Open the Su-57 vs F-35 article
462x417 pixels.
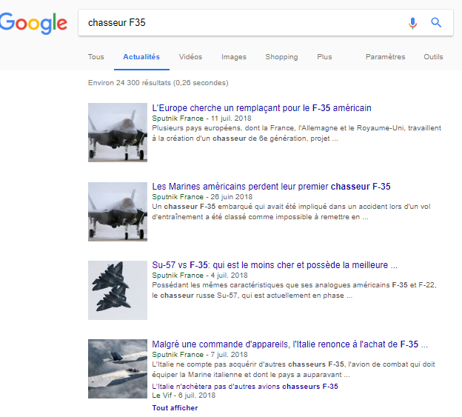click(x=275, y=265)
